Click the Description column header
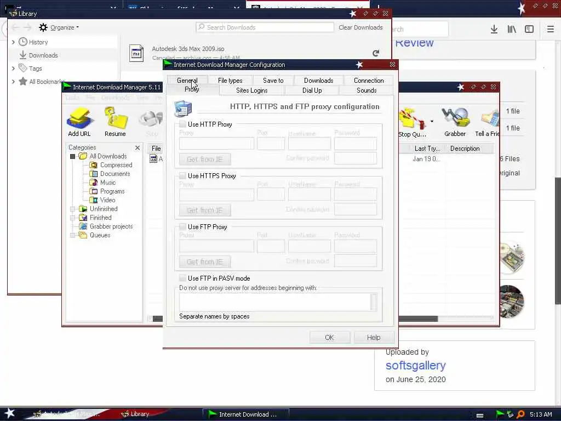The width and height of the screenshot is (561, 421). click(465, 149)
